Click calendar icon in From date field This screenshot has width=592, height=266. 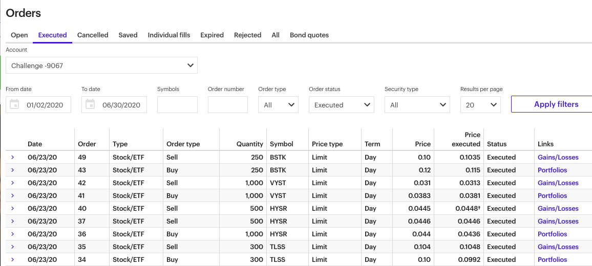point(15,104)
